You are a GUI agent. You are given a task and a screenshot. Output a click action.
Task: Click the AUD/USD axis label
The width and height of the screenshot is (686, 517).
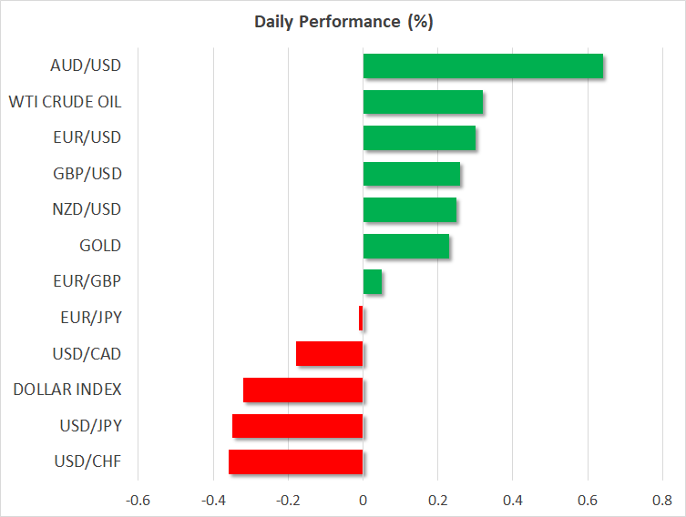tap(87, 66)
